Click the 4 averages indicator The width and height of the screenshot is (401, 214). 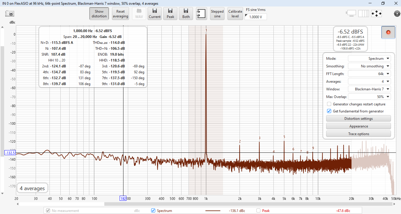click(x=32, y=188)
